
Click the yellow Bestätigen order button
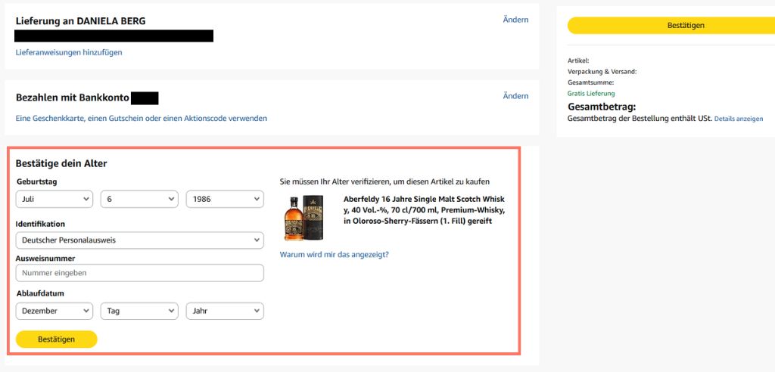coord(671,25)
